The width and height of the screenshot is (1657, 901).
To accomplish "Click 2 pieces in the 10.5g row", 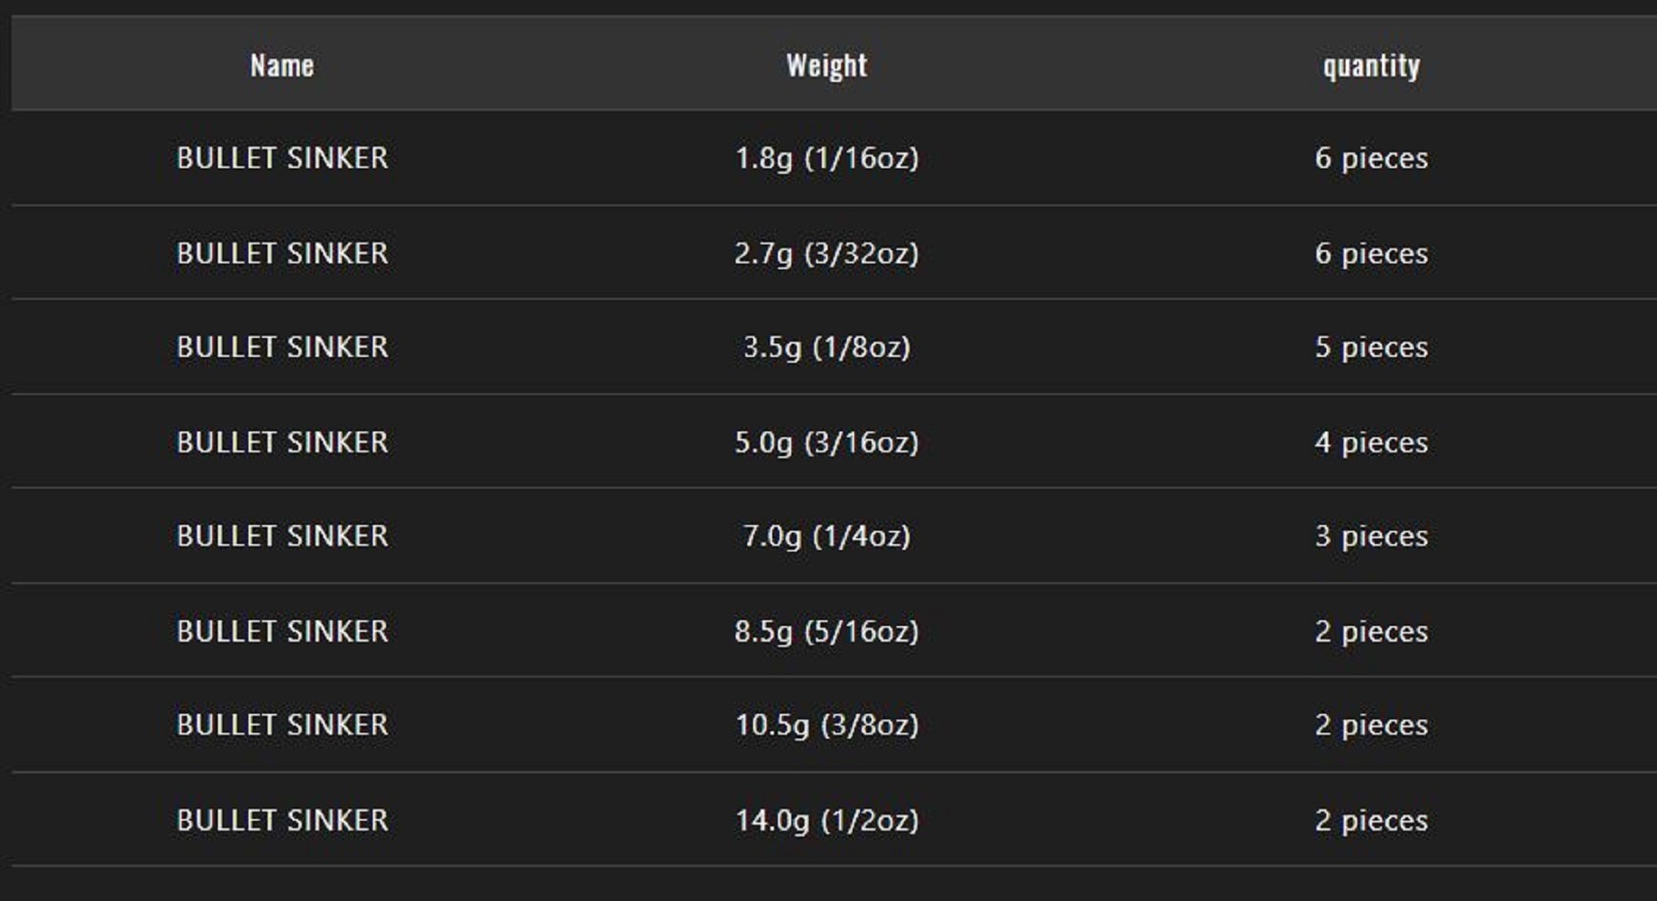I will coord(1371,725).
